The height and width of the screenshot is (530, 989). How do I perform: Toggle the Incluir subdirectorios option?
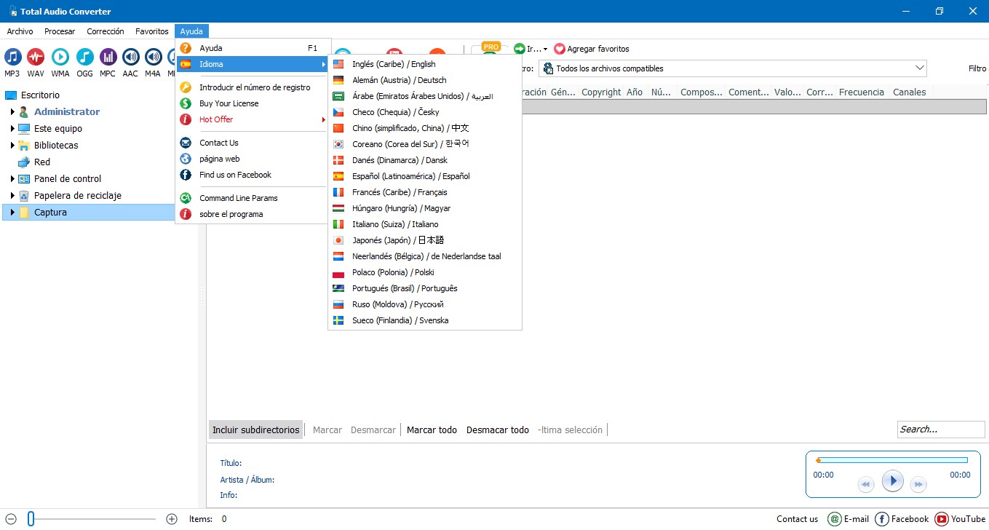pyautogui.click(x=255, y=430)
